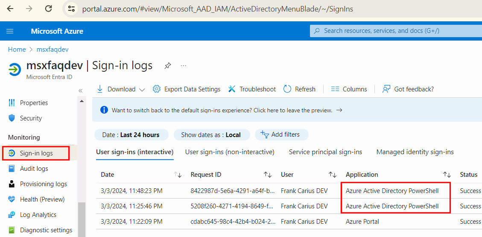Open the sign-in row dated 11:25:46 PM
This screenshot has height=237, width=482.
point(289,206)
